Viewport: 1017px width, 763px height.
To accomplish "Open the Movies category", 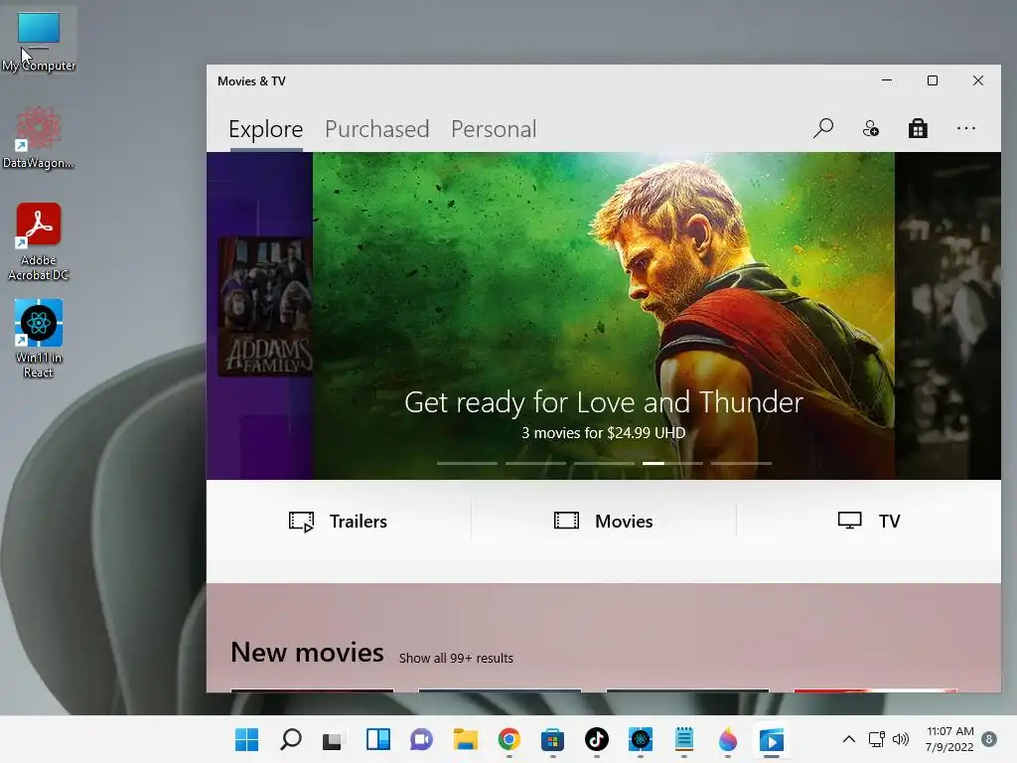I will click(x=603, y=521).
